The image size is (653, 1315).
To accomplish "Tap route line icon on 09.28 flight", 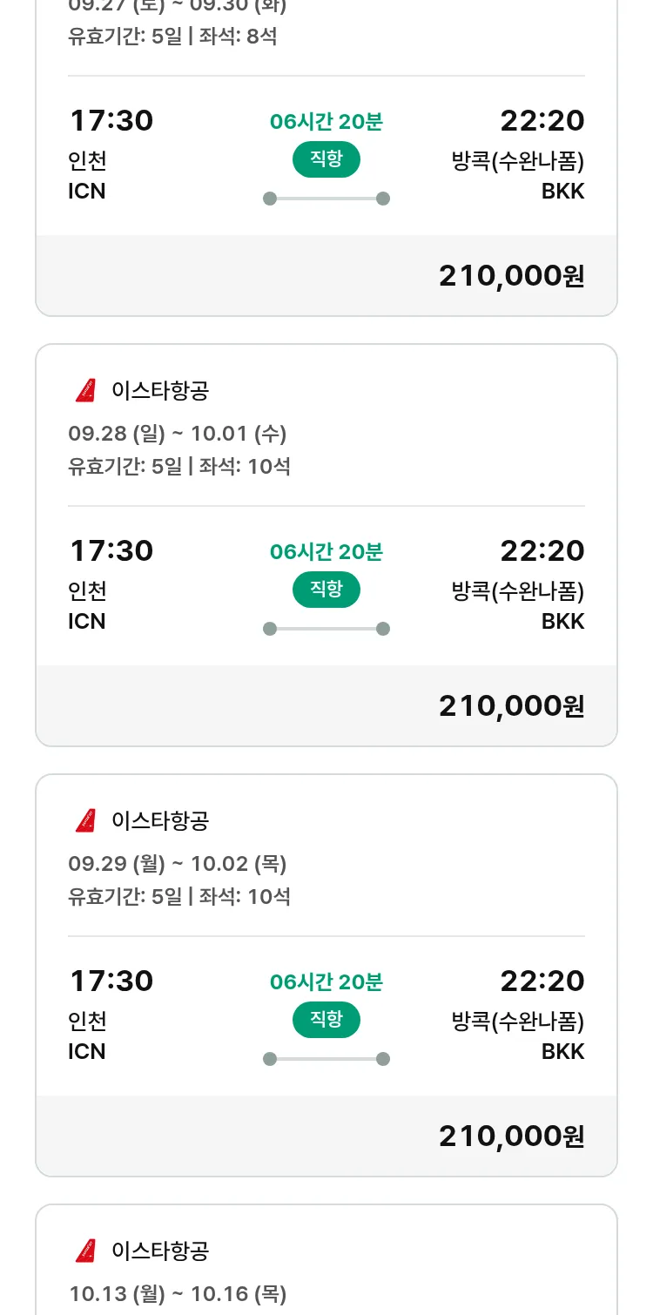I will coord(326,629).
